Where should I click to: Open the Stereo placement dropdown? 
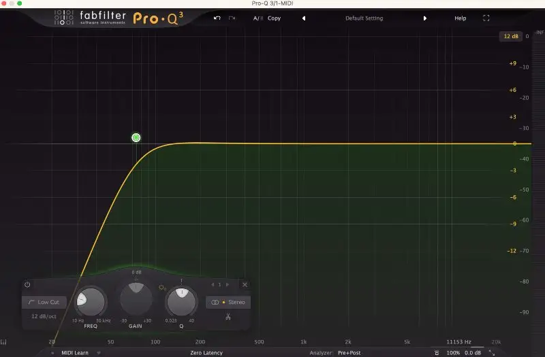pyautogui.click(x=229, y=302)
